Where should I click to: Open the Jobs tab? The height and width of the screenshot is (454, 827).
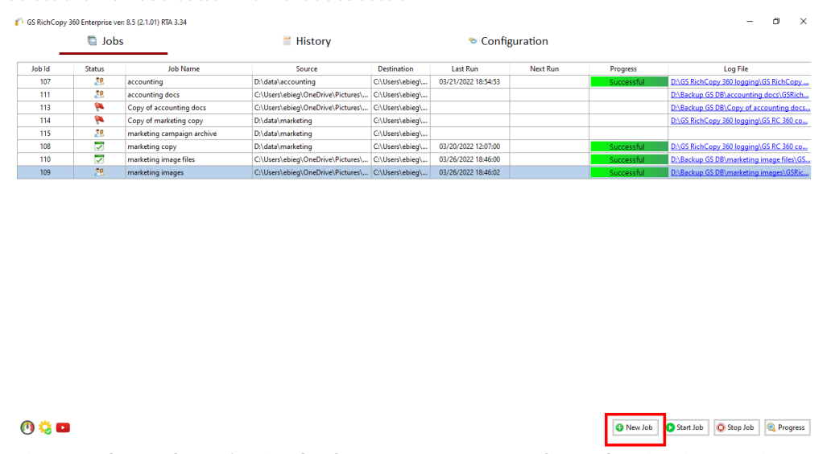coord(105,41)
